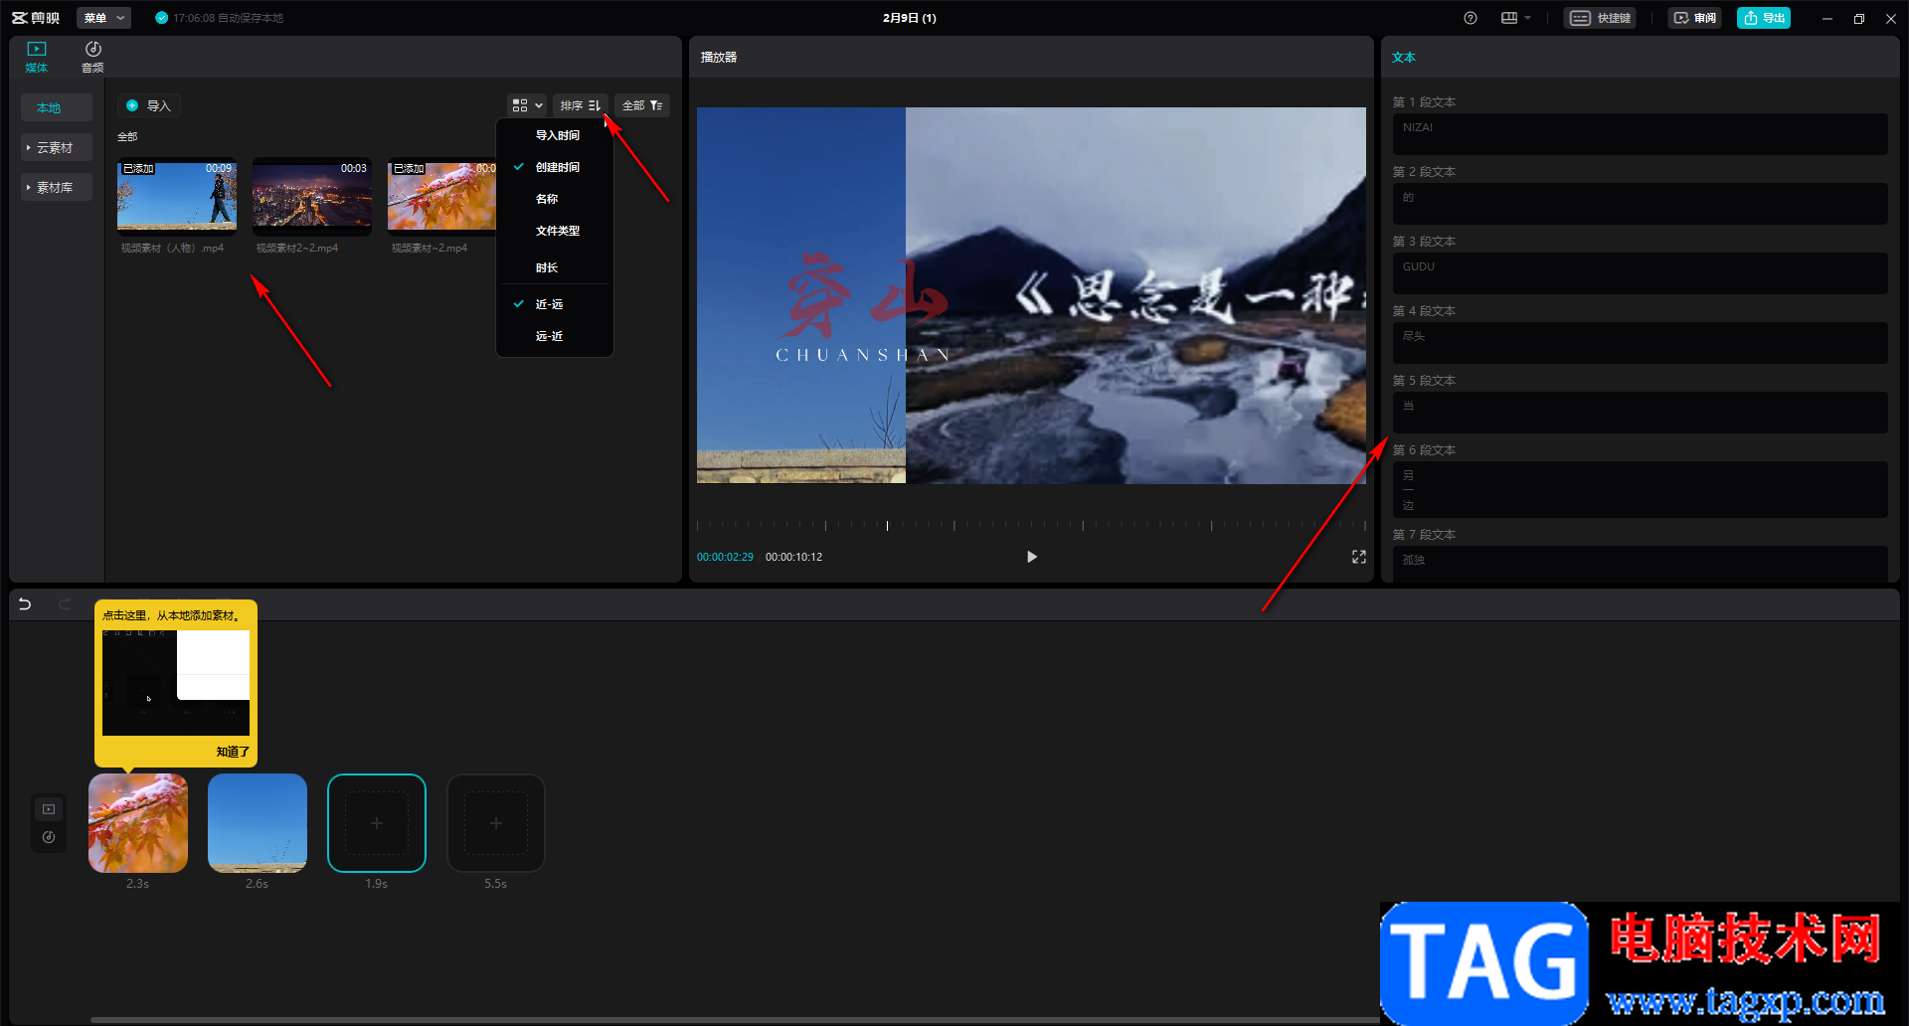Screen dimensions: 1909x1026
Task: Open the 排序 sort dropdown
Action: pos(581,105)
